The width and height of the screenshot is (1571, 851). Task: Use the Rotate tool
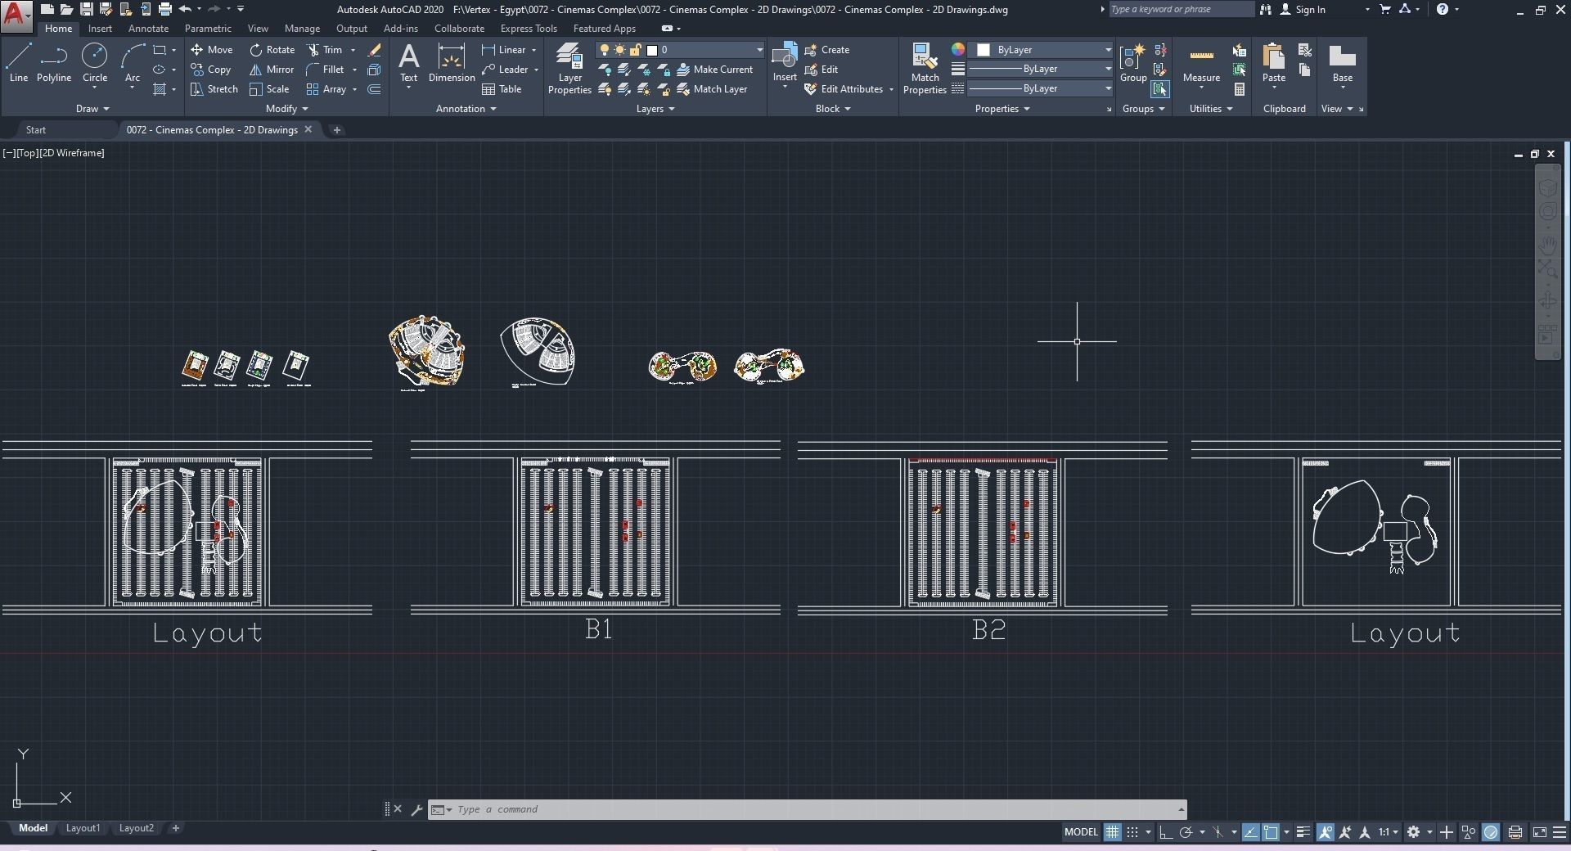click(x=272, y=50)
